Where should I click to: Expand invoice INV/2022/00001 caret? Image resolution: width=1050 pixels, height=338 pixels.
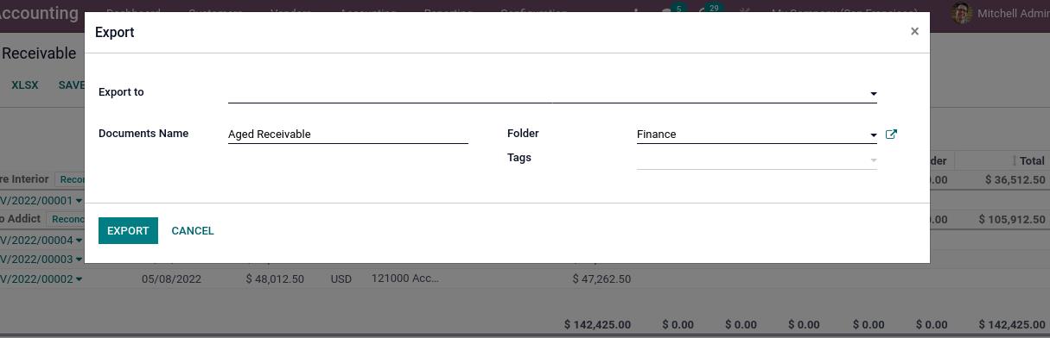(x=79, y=201)
